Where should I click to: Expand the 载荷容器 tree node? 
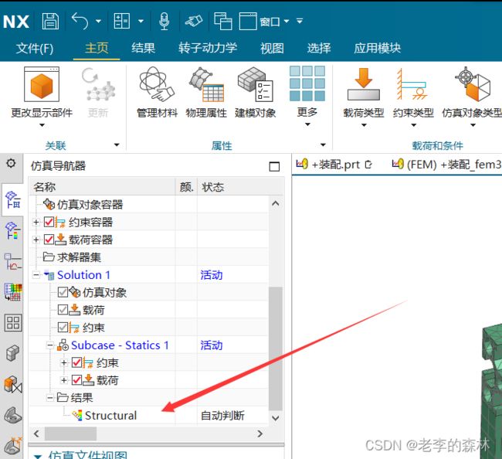coord(36,240)
